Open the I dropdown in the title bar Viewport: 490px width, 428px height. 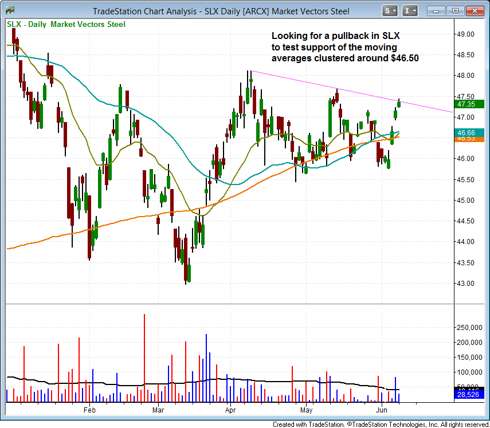coord(410,11)
